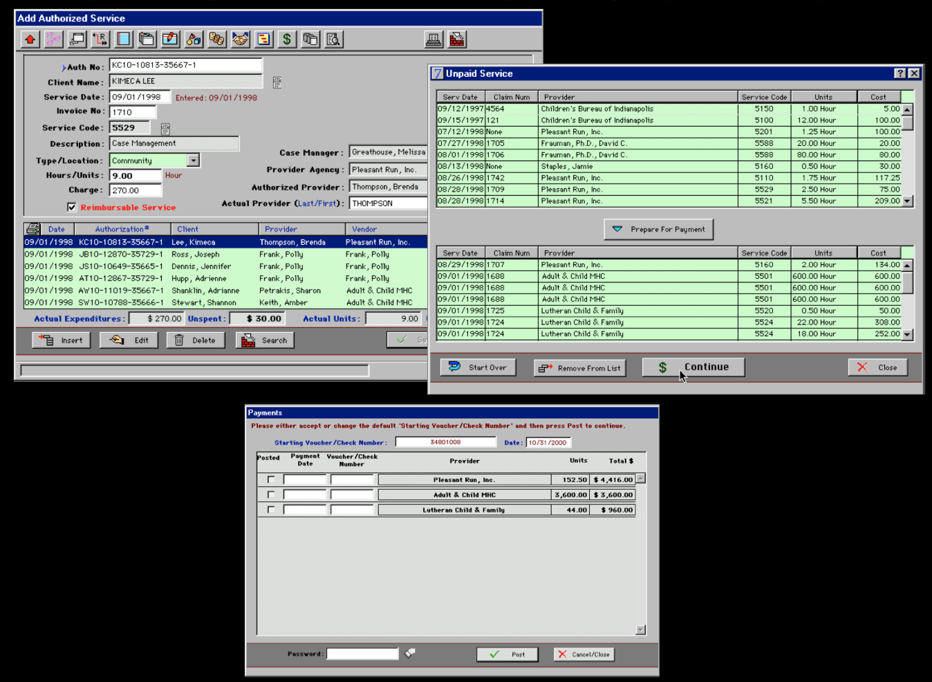Click the Auth No input field

click(x=186, y=65)
